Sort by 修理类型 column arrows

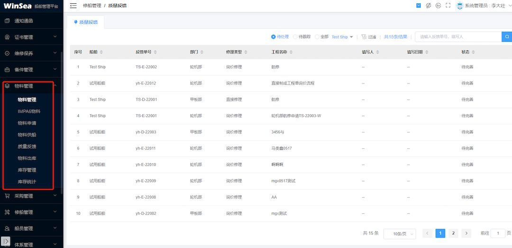click(246, 52)
